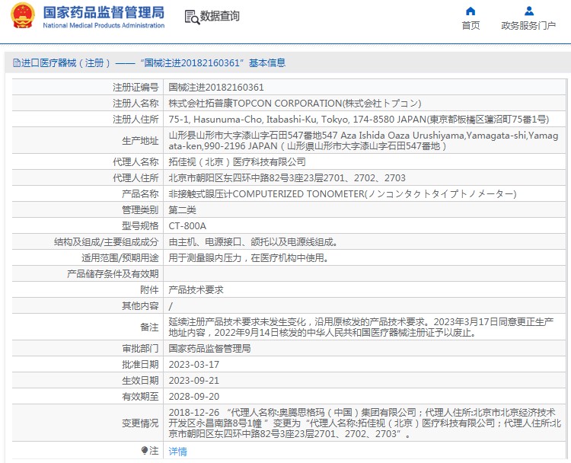The height and width of the screenshot is (463, 571).
Task: Click the 代理人住所 row label
Action: pos(136,177)
